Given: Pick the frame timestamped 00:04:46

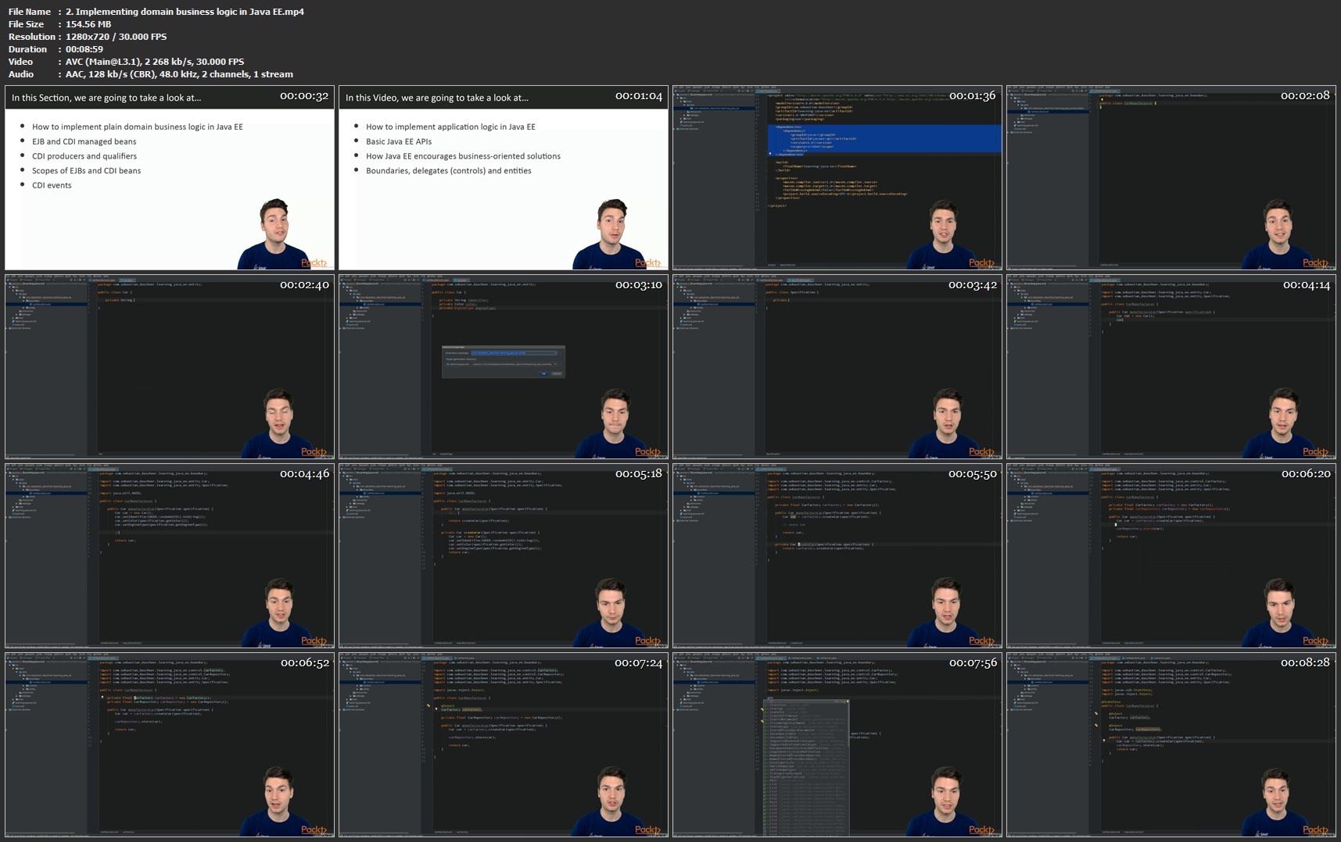Looking at the screenshot, I should pyautogui.click(x=170, y=555).
